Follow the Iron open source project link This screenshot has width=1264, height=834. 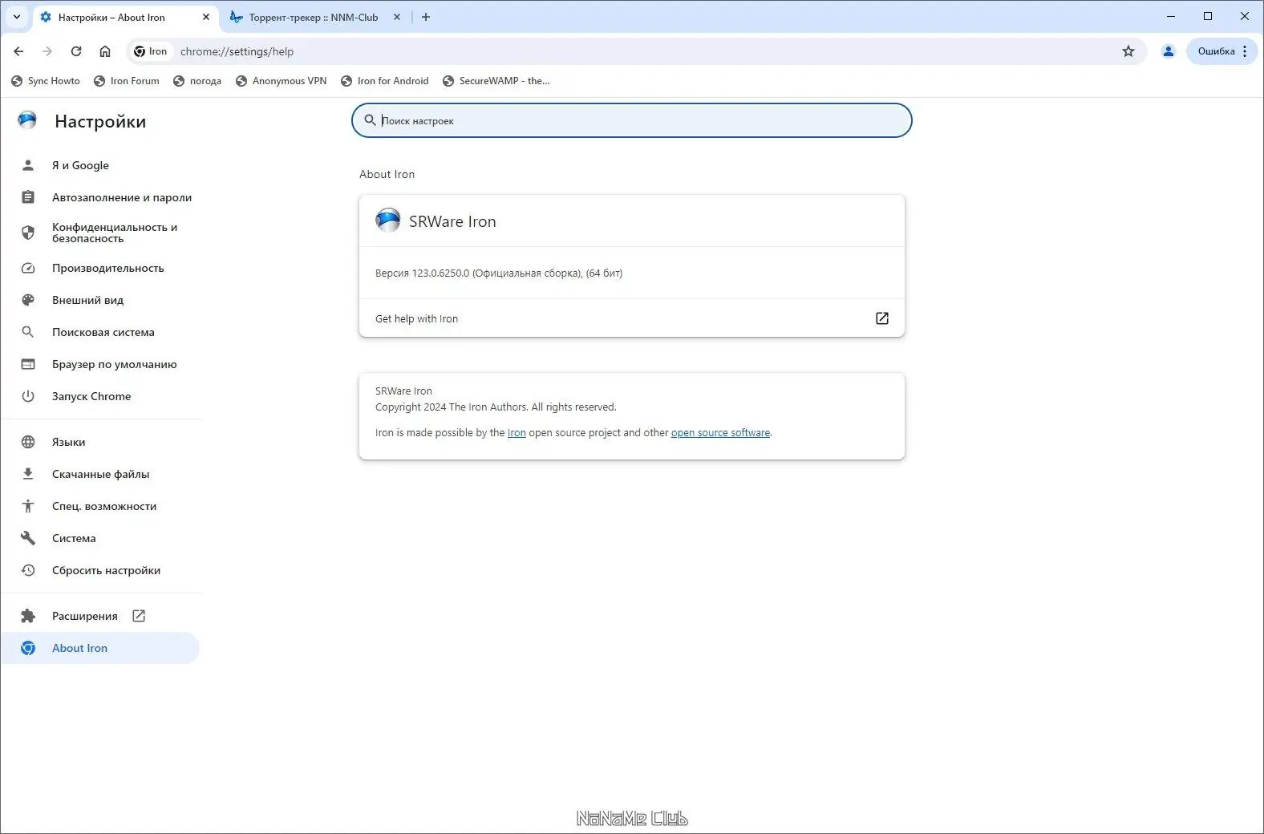tap(517, 433)
